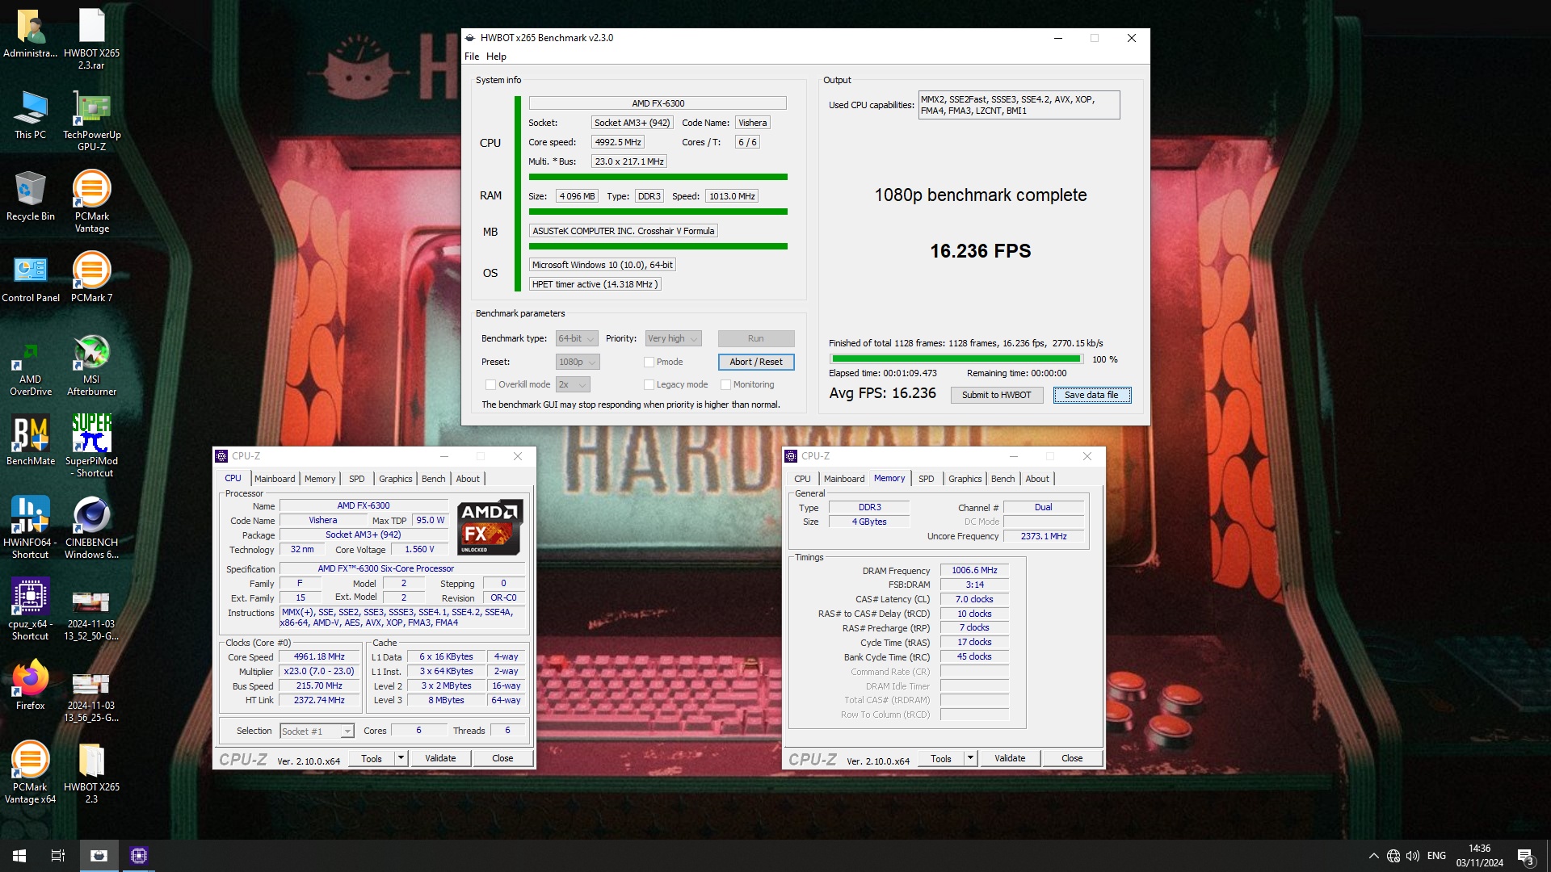The image size is (1551, 872).
Task: Launch PCMark Vantage desktop shortcut
Action: [x=91, y=202]
